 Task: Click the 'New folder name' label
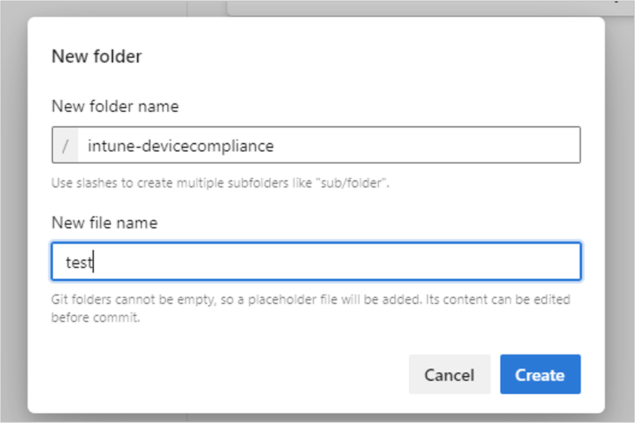(115, 107)
